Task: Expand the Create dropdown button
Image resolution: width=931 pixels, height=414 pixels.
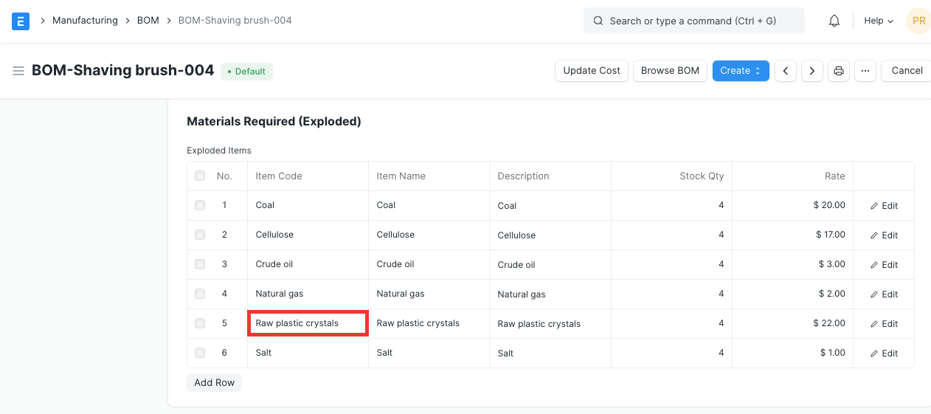Action: pos(741,71)
